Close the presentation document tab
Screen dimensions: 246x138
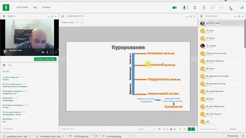pyautogui.click(x=77, y=23)
